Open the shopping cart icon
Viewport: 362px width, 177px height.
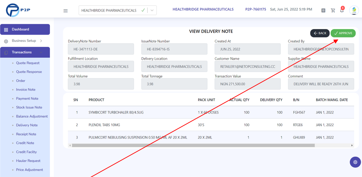333,10
